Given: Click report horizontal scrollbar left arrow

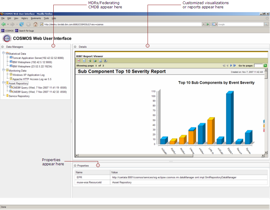Looking at the screenshot, I should click(x=77, y=156).
